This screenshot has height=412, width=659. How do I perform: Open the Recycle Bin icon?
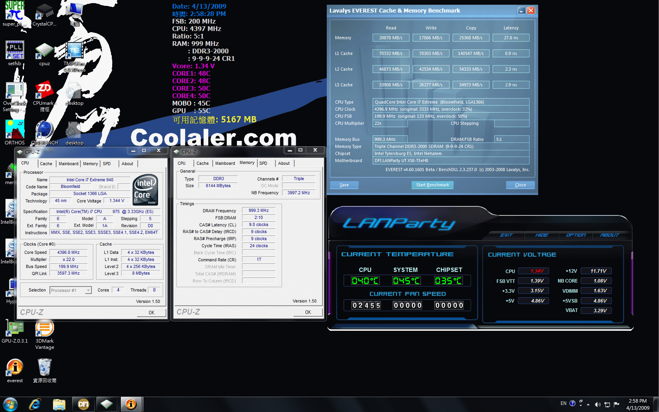tap(44, 370)
